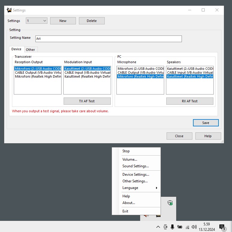232x232 pixels.
Task: Select Kaiuttimet (2–USB Audio in Speakers list
Action: [x=190, y=69]
